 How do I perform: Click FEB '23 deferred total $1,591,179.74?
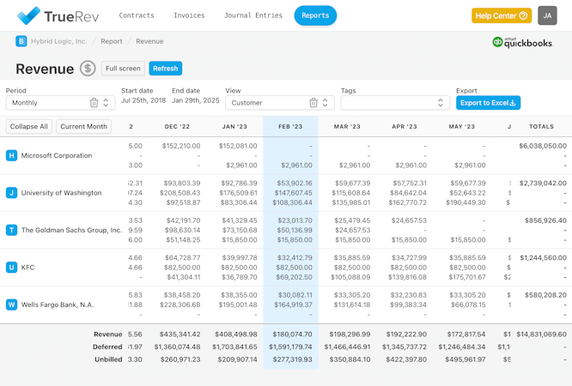pyautogui.click(x=290, y=347)
